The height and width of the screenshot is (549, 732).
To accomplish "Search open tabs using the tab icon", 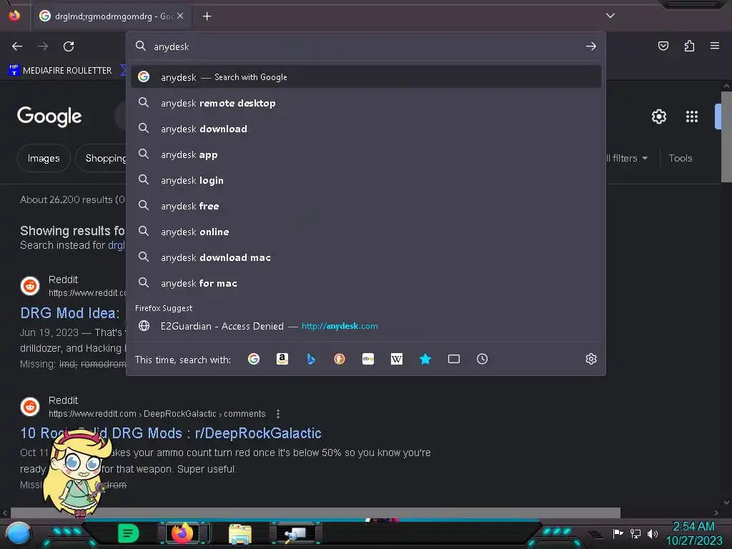I will [454, 359].
